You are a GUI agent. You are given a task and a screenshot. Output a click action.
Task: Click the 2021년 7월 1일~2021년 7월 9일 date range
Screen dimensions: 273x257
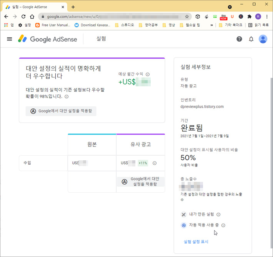pyautogui.click(x=205, y=136)
